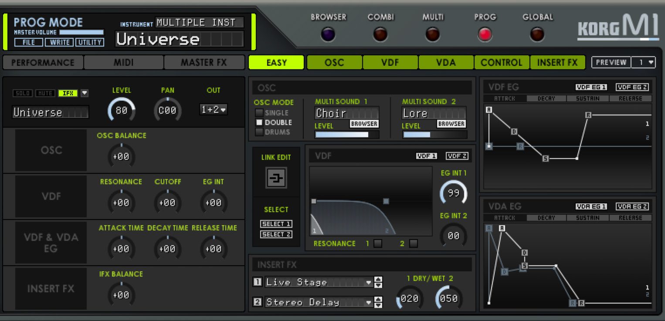This screenshot has width=665, height=321.
Task: Adjust the LEVEL knob showing 80
Action: pos(121,110)
